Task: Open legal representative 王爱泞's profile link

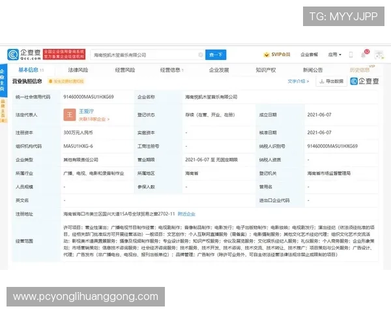Action: point(86,112)
